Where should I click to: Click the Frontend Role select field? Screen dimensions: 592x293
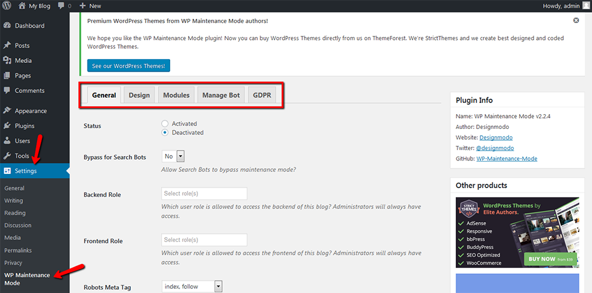click(x=204, y=240)
